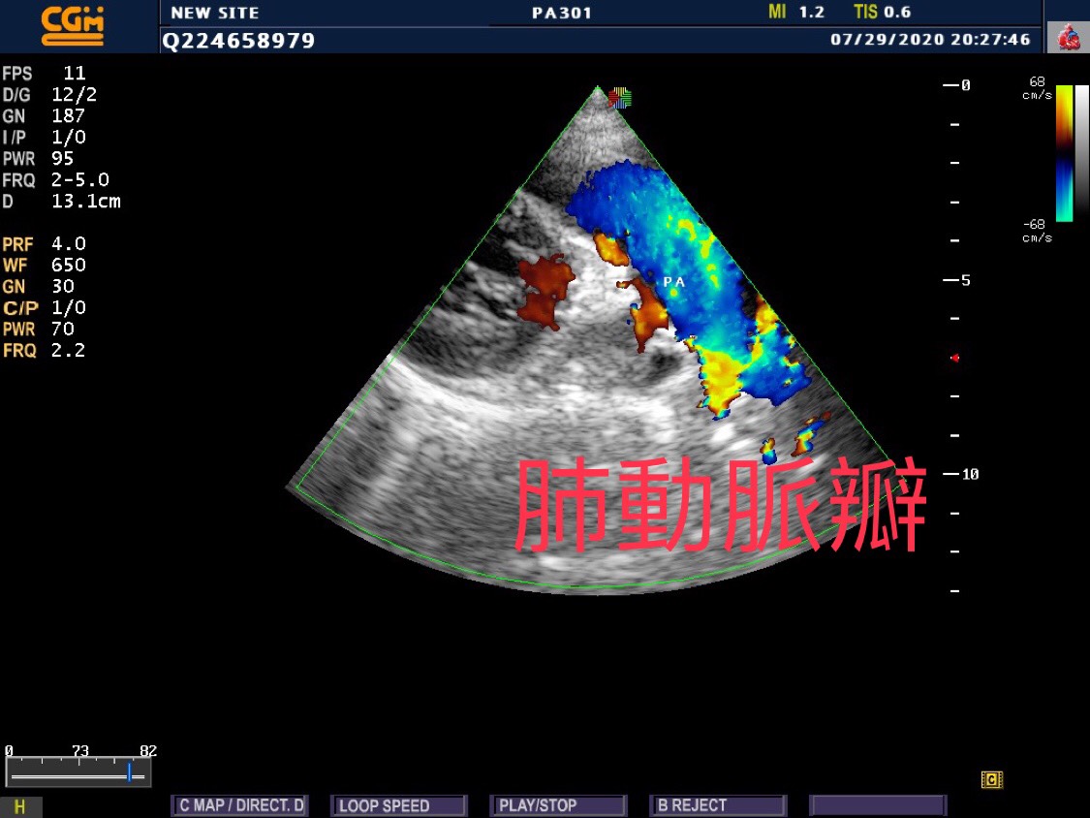Click the yellow cine clip icon
The image size is (1090, 818).
tap(990, 779)
